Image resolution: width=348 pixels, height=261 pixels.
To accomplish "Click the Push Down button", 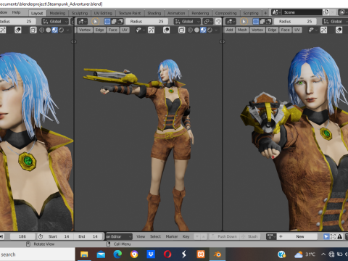I will (x=225, y=236).
